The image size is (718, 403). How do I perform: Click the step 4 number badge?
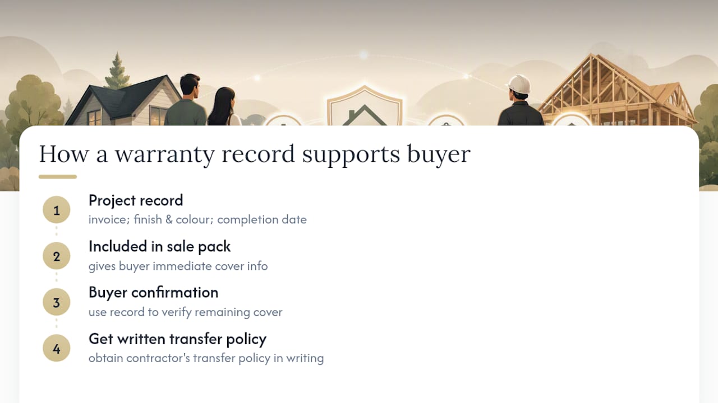coord(57,349)
